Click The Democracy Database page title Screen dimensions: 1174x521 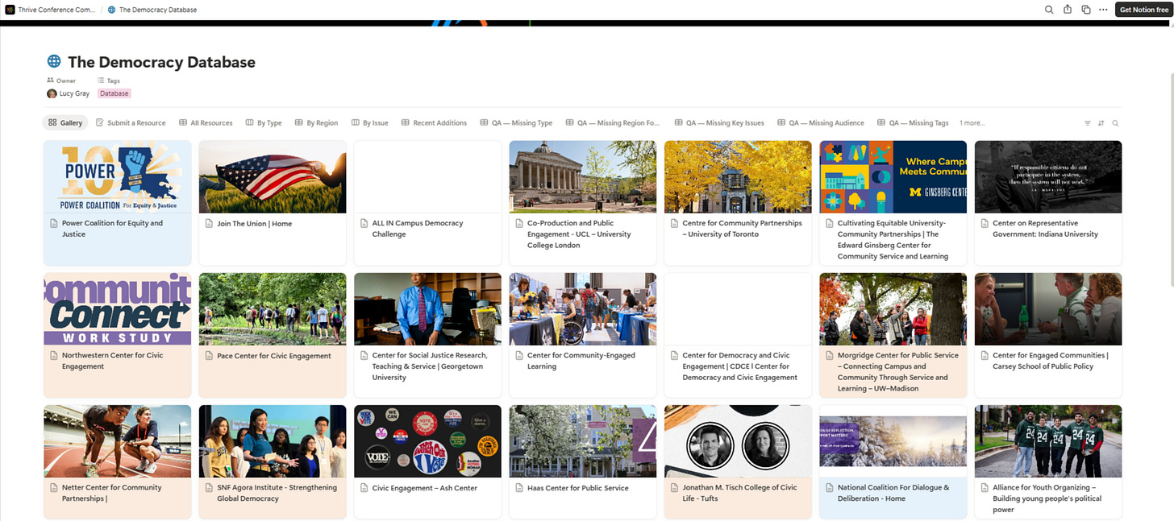(161, 62)
